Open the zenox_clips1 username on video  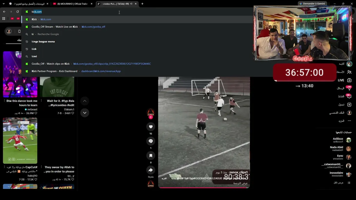pyautogui.click(x=238, y=172)
